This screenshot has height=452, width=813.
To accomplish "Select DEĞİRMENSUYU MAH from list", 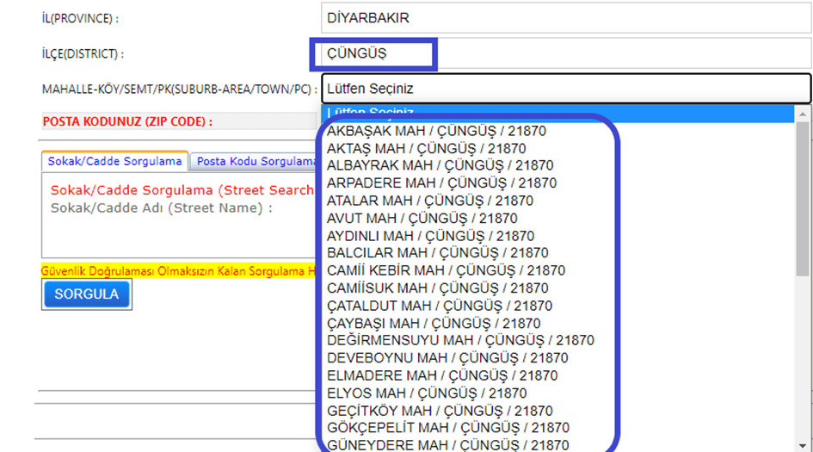I will (460, 340).
